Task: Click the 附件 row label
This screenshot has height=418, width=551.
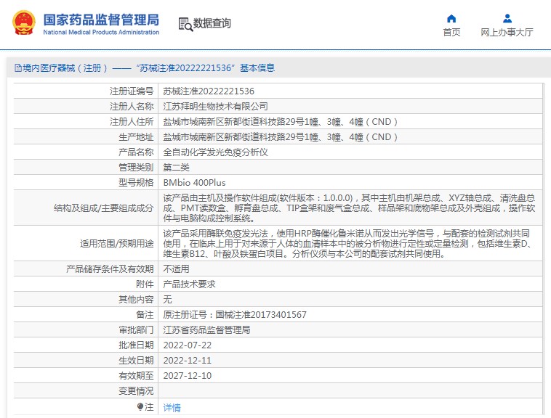Action: coord(145,284)
